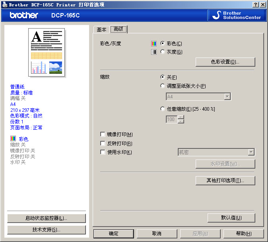Expand the 机密 watermark dropdown
The width and height of the screenshot is (268, 242).
(251, 152)
